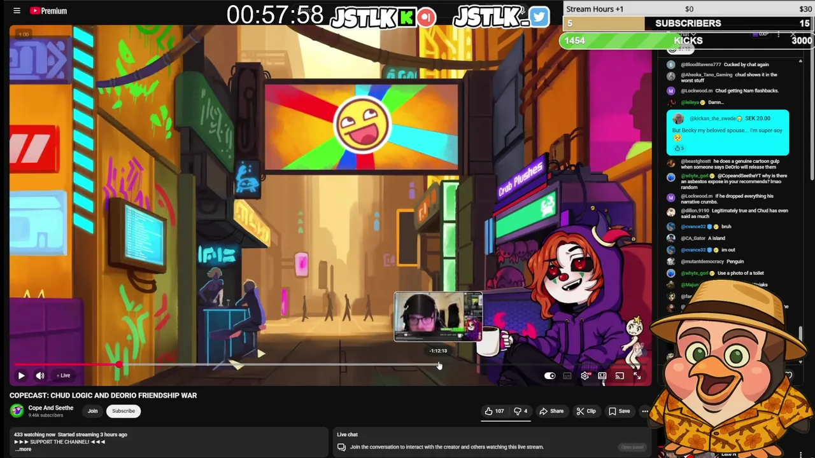The height and width of the screenshot is (458, 815).
Task: Close the live chat panel with X
Action: click(x=793, y=34)
